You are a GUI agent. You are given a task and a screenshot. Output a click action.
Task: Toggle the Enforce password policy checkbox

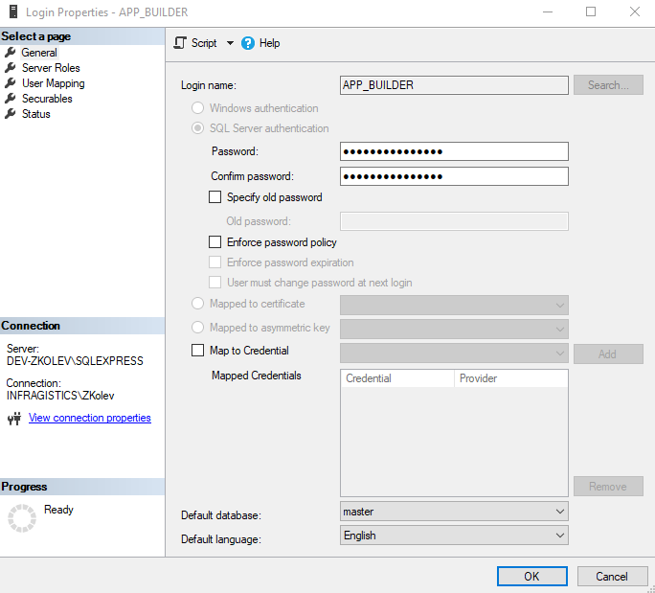215,242
